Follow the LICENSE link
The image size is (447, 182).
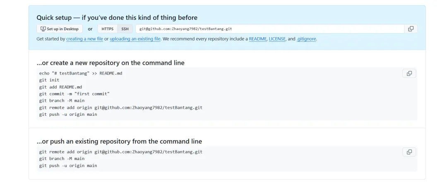tap(277, 39)
